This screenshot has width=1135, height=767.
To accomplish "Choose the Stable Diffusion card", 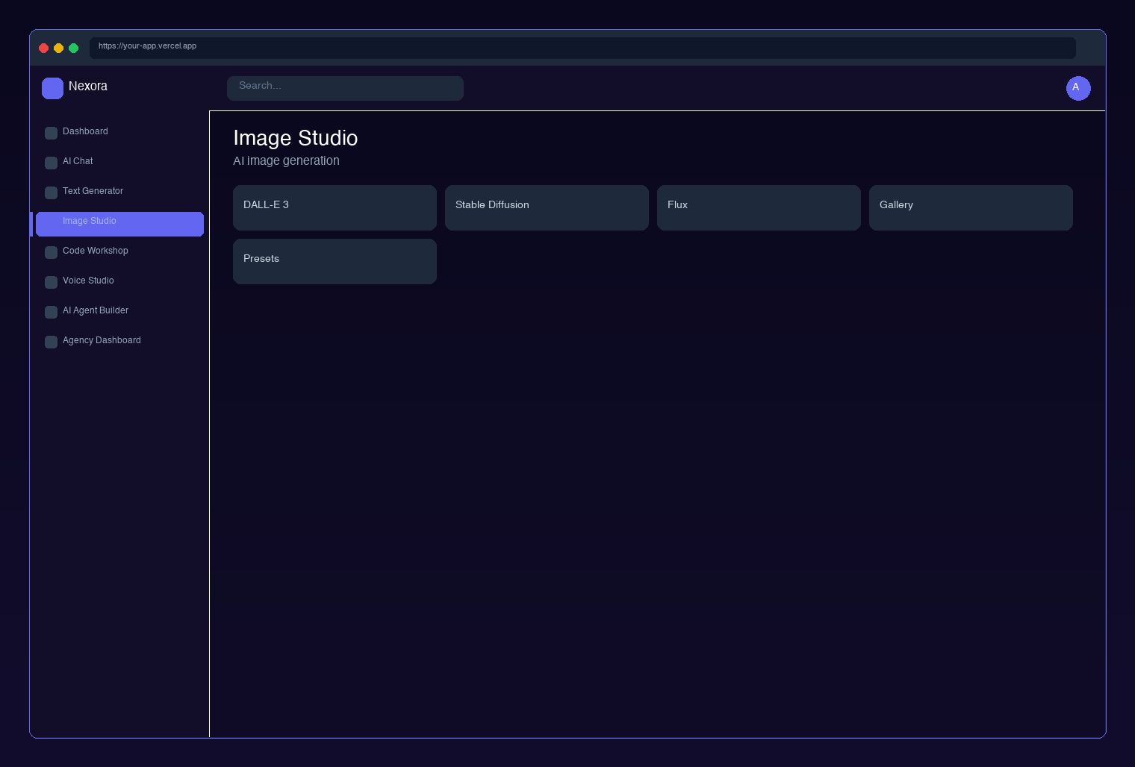I will [x=547, y=207].
